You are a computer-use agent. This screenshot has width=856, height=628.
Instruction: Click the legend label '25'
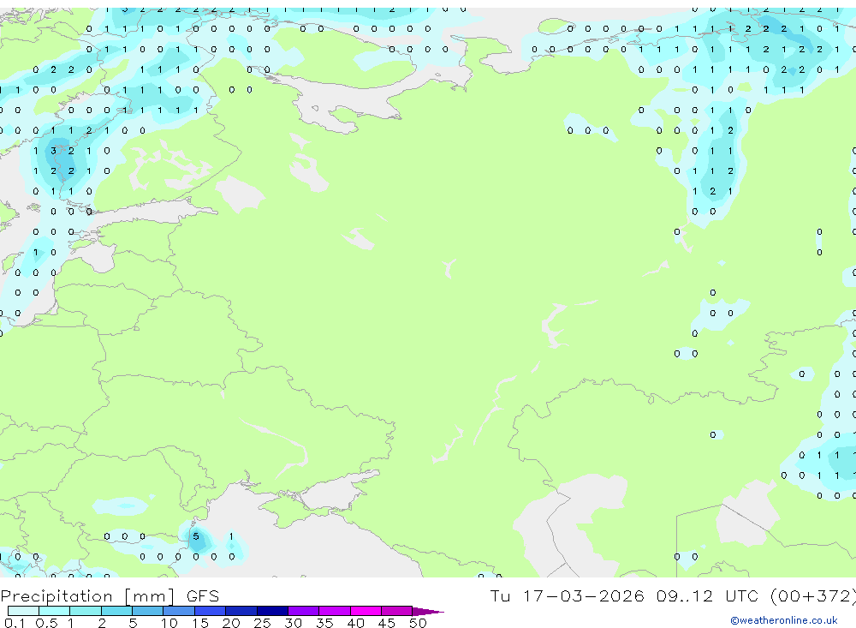point(262,623)
